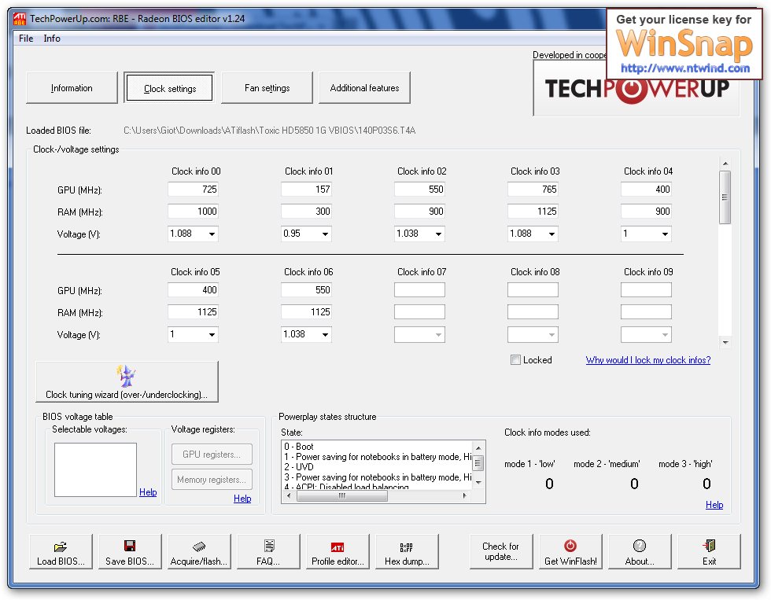Screen dimensions: 771x600
Task: Open Clock info 04 voltage dropdown
Action: 665,234
